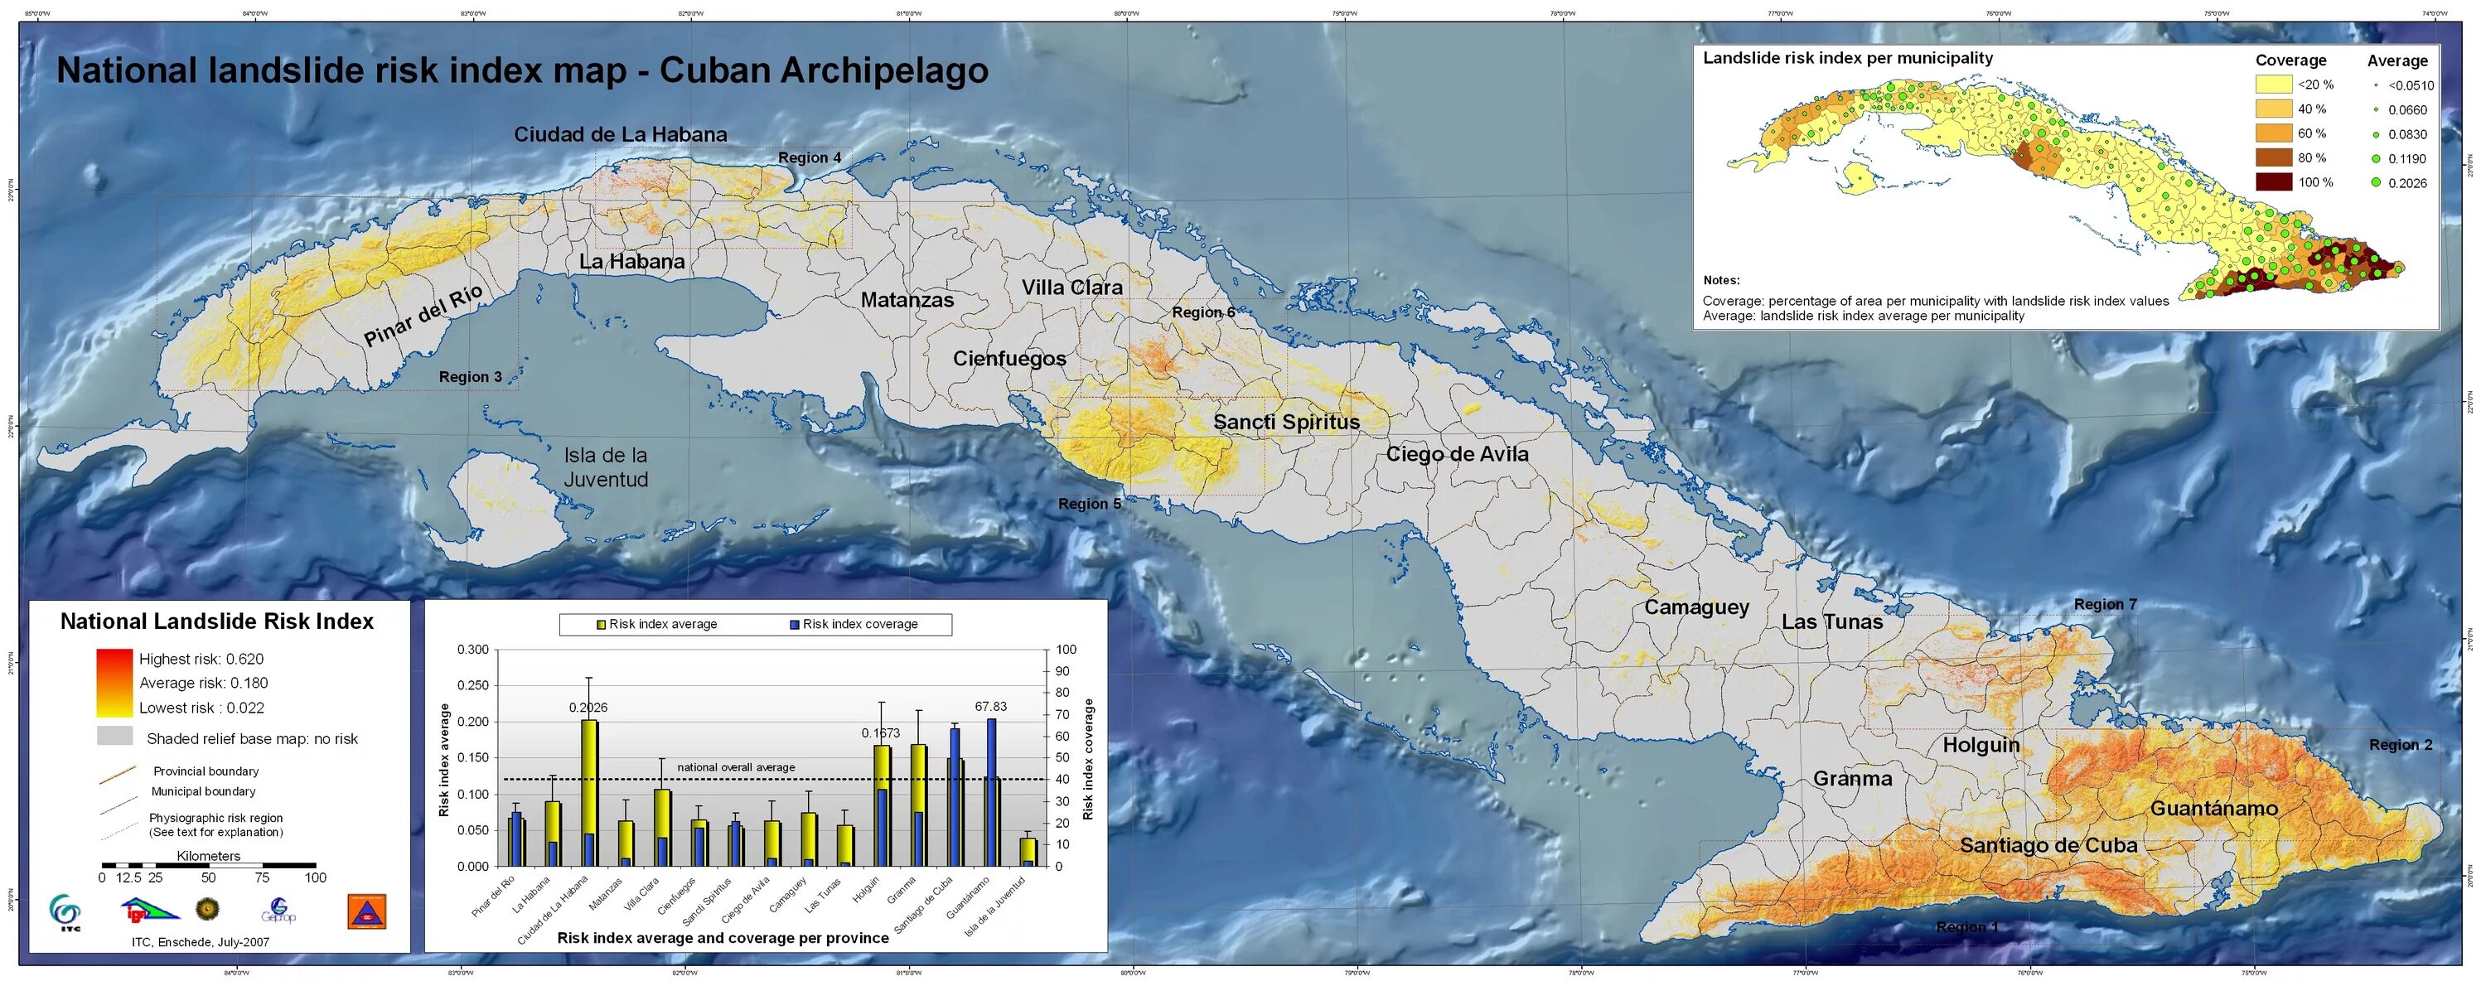2486x986 pixels.
Task: Click the dark brown 100 % coverage swatch
Action: (2273, 181)
